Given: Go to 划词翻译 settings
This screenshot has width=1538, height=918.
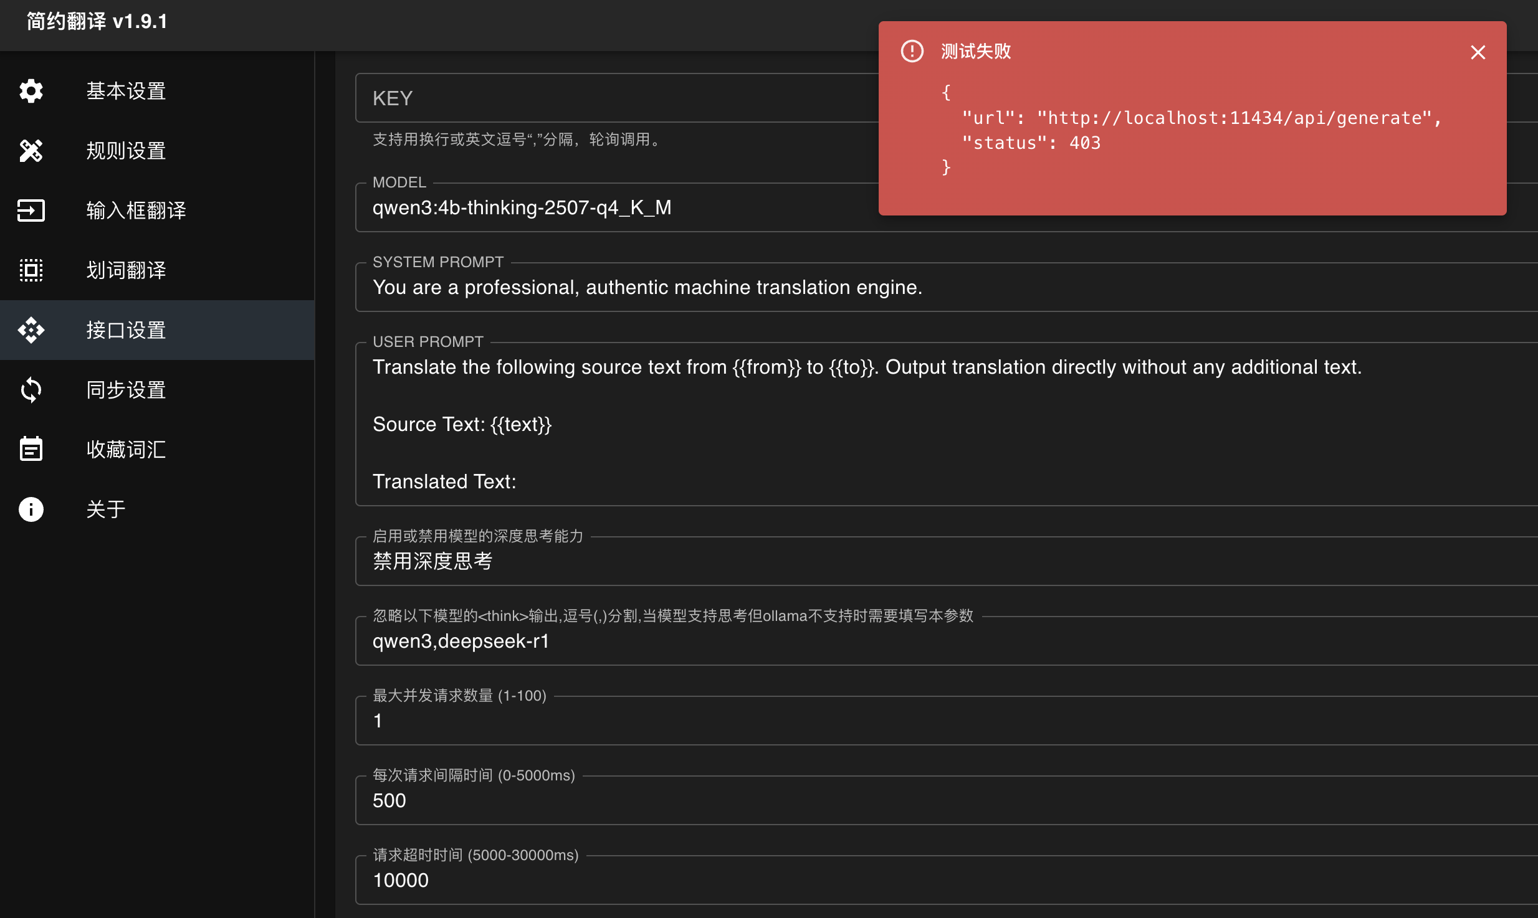Looking at the screenshot, I should coord(157,270).
